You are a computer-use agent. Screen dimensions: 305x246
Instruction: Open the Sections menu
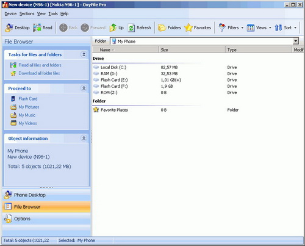(27, 14)
